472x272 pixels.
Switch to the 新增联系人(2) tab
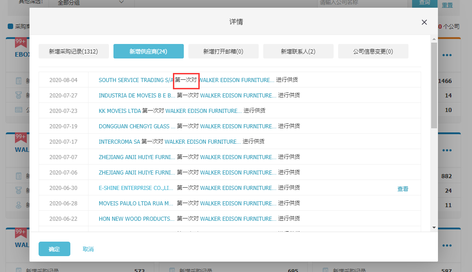(x=298, y=52)
